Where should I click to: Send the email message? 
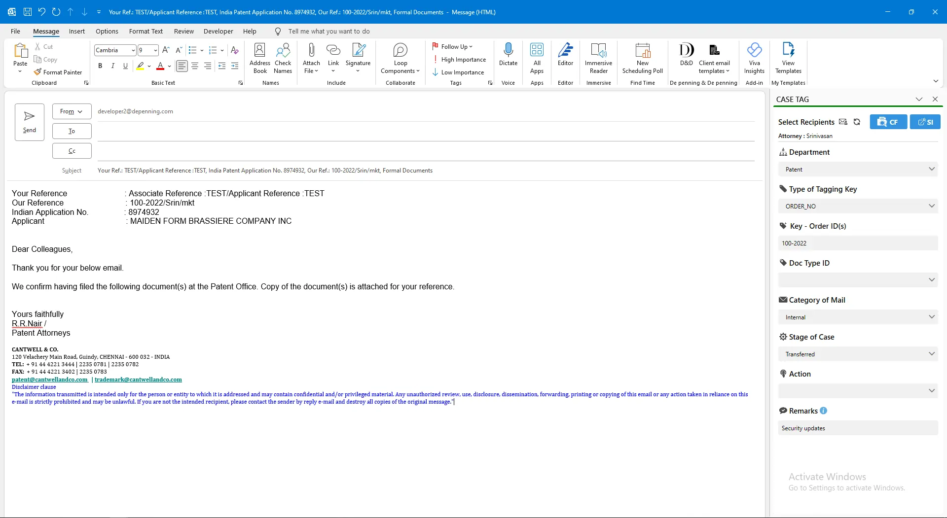pyautogui.click(x=30, y=122)
